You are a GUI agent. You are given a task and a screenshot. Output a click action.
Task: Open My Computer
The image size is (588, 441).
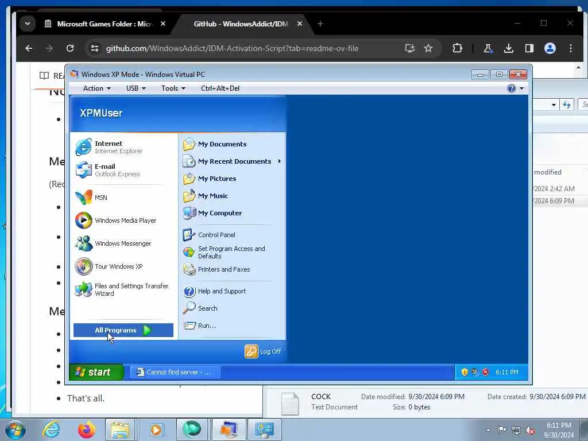click(x=212, y=213)
